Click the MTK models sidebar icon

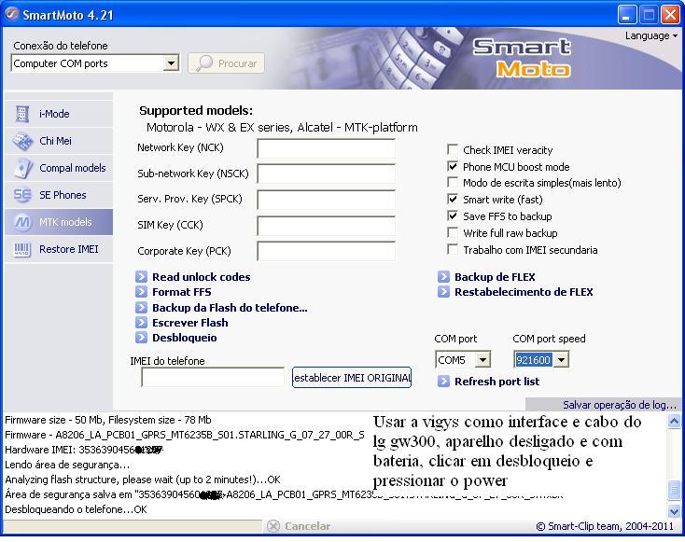coord(22,222)
